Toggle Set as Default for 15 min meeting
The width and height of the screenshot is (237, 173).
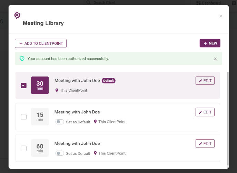pos(60,122)
